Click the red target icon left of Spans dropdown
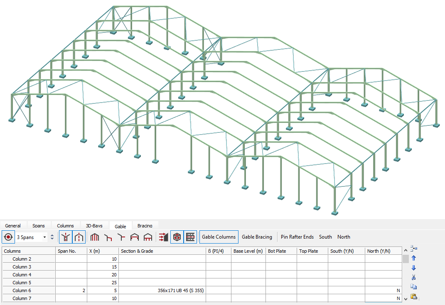The height and width of the screenshot is (305, 445). [x=8, y=237]
